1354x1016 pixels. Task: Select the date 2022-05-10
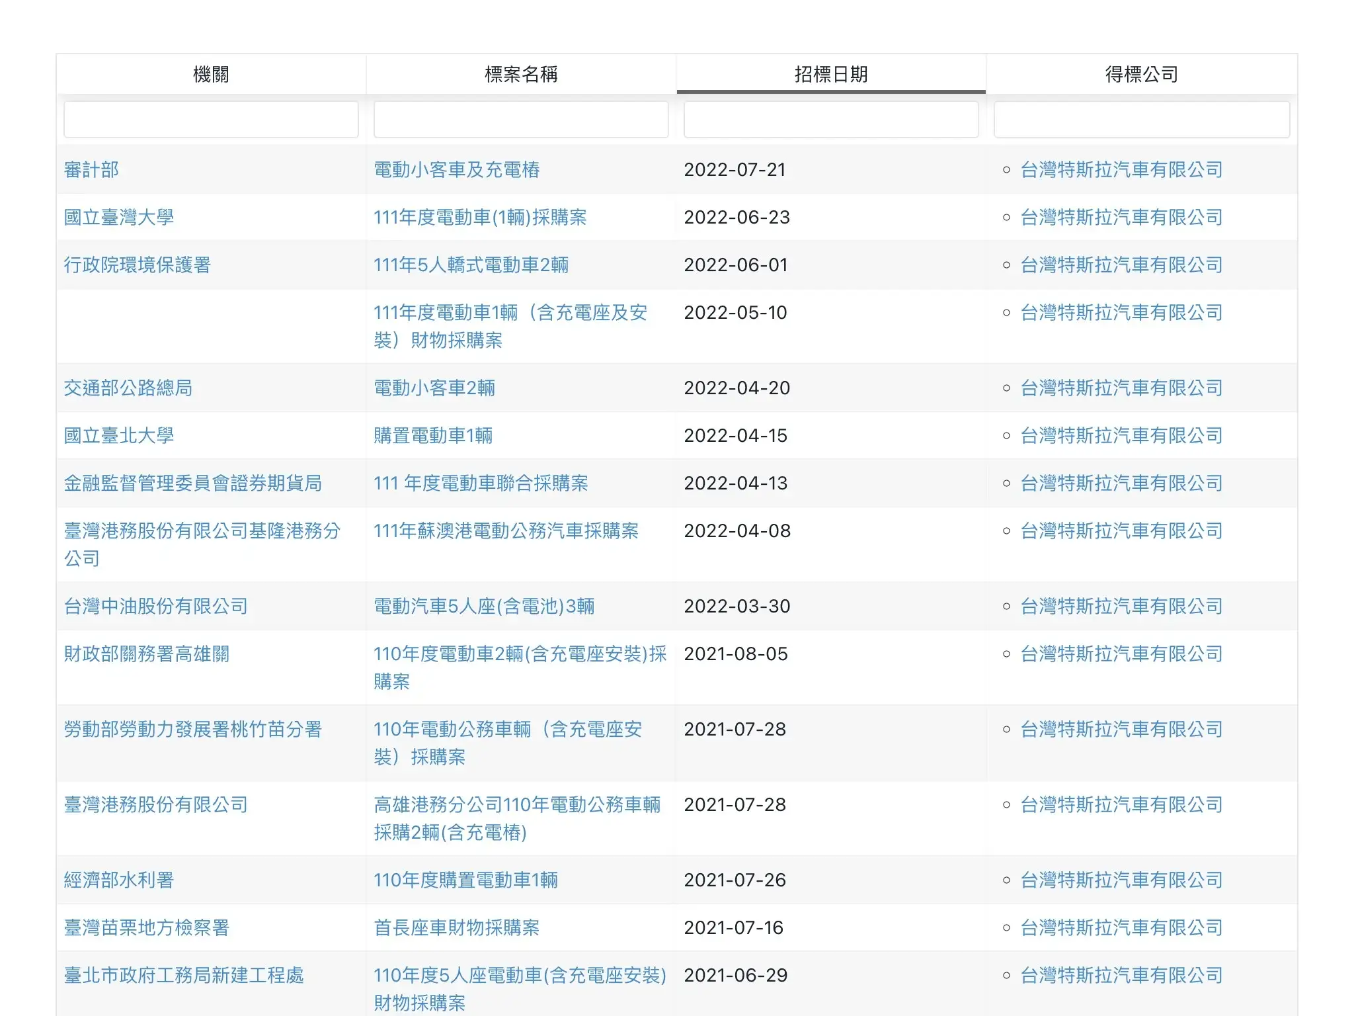[x=735, y=313]
